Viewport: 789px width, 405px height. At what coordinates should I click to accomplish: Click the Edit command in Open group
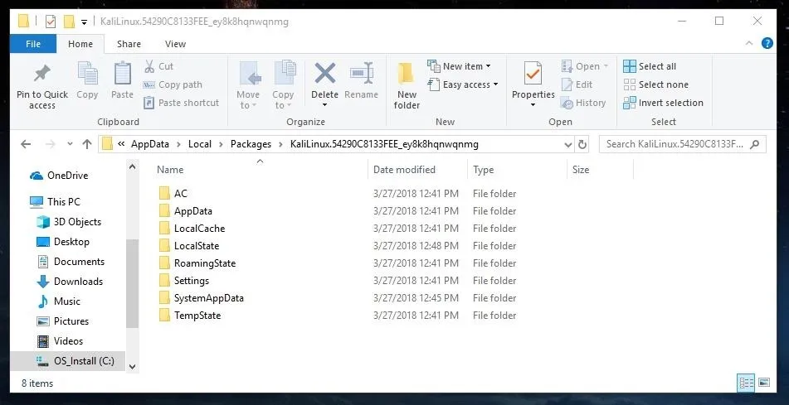tap(577, 84)
